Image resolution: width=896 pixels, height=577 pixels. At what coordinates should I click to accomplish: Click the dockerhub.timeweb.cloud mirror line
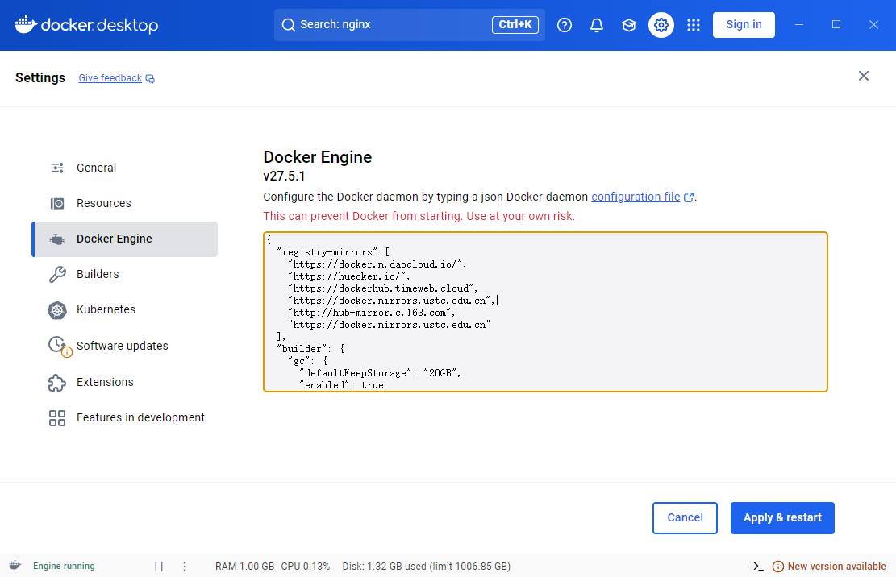tap(383, 288)
